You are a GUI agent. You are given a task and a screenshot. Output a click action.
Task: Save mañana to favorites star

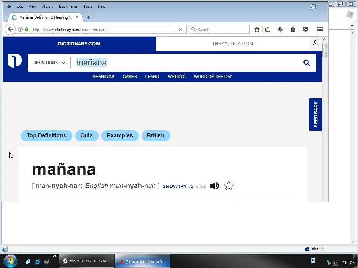[229, 186]
